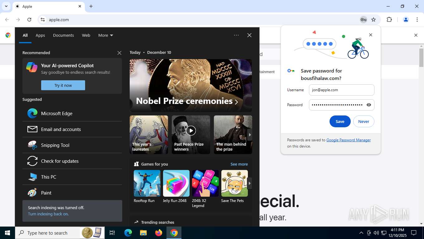
Task: Click the page vertical scrollbar thumb
Action: [422, 58]
